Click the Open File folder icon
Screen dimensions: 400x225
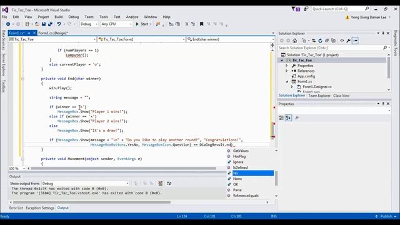tap(37, 24)
